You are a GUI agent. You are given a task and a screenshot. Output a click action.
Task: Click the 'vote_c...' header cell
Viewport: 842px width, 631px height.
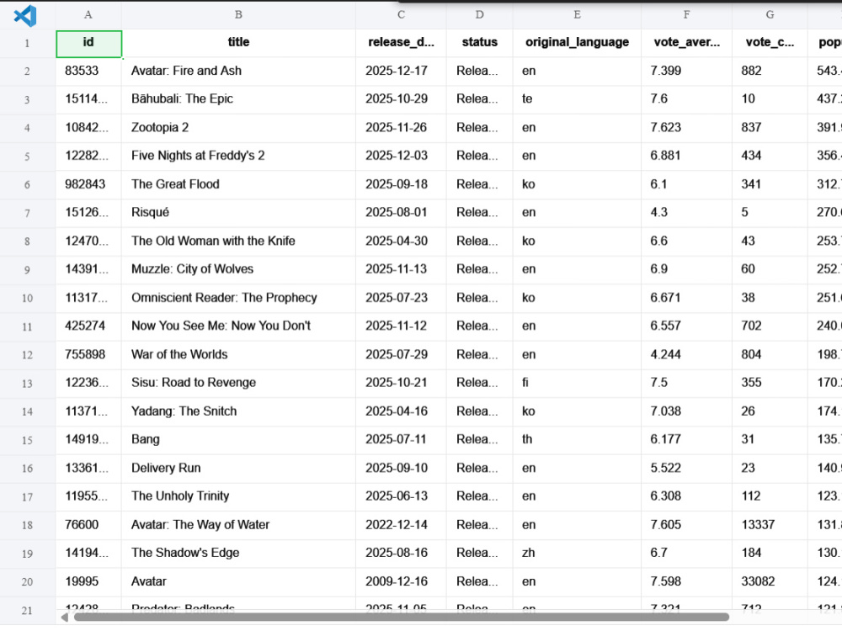770,43
